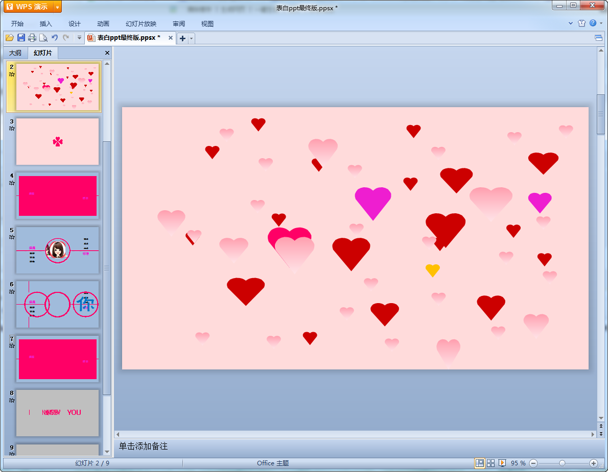Switch to the 大纲 outline tab
This screenshot has width=608, height=472.
pos(15,53)
